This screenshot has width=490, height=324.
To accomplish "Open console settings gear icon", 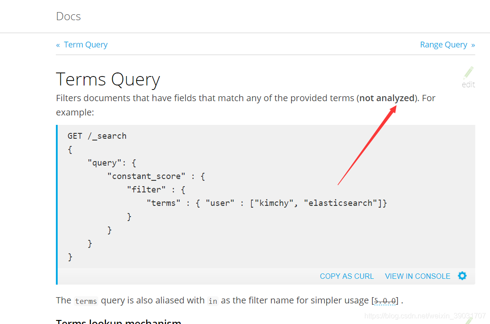I will pyautogui.click(x=462, y=276).
